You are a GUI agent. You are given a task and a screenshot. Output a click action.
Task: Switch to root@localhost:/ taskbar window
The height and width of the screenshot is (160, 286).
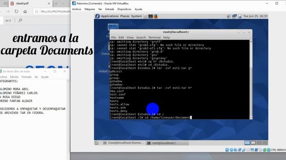(x=168, y=143)
